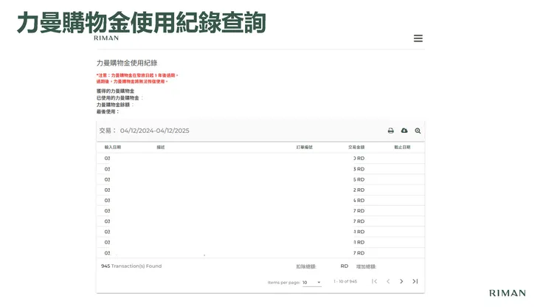Click the RIMAN logo in header

[x=106, y=38]
